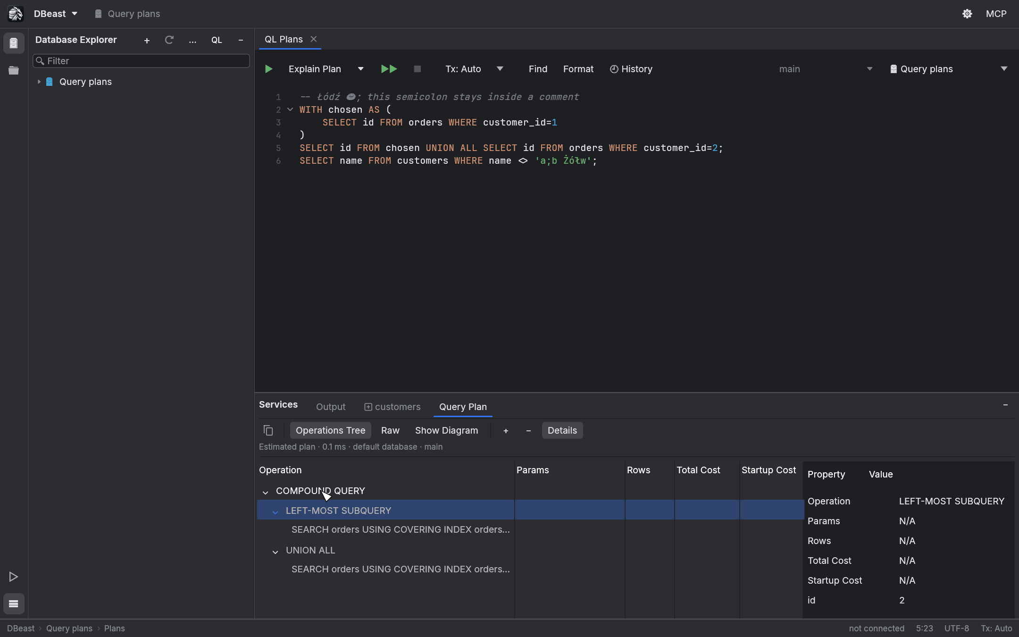Run the query with green play icon
This screenshot has height=637, width=1019.
pyautogui.click(x=268, y=69)
